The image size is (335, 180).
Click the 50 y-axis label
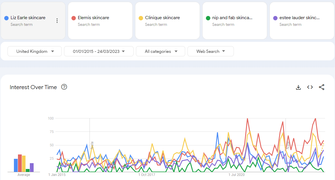(52, 145)
